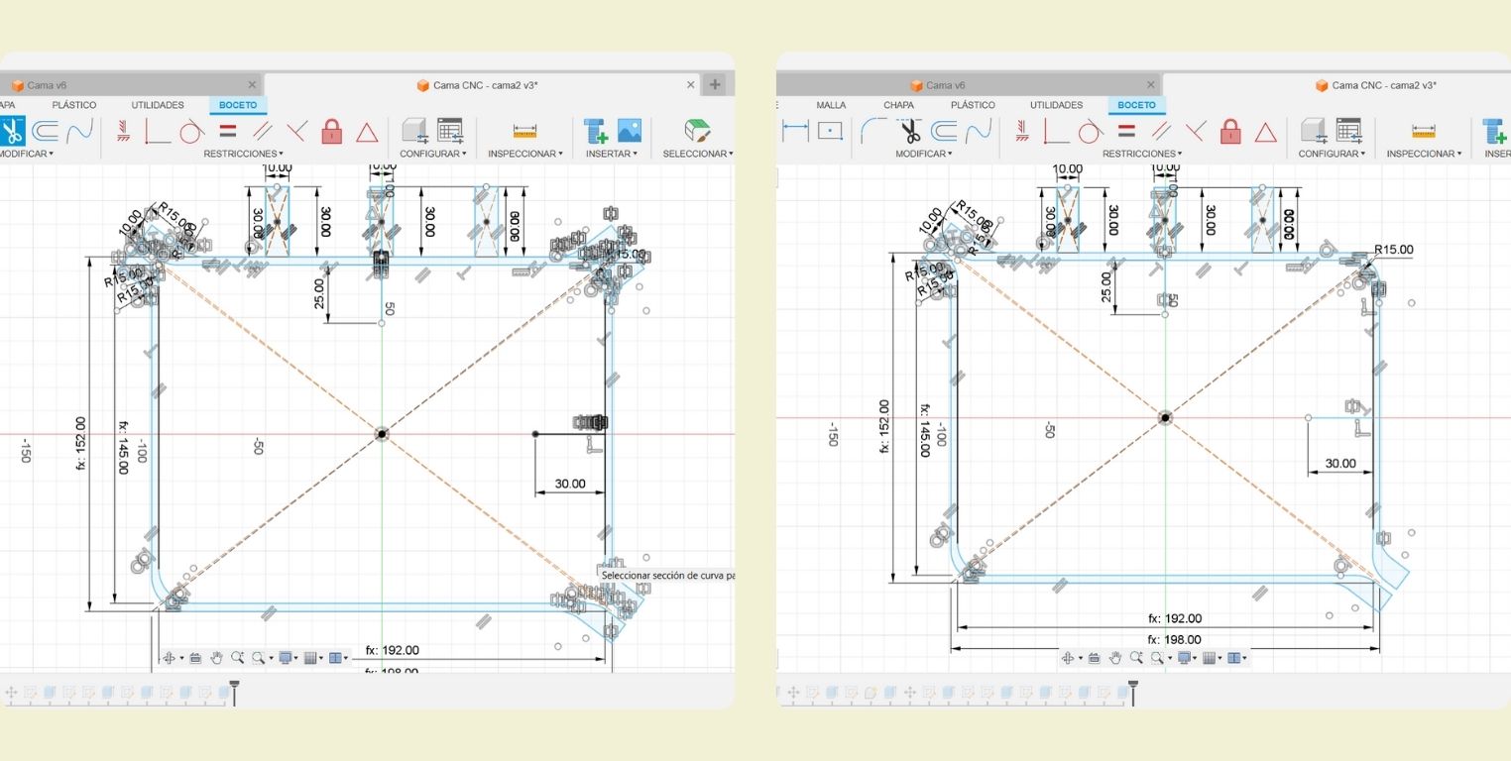Apply Perpendicular constraint in left screenshot
This screenshot has height=761, width=1511.
296,131
